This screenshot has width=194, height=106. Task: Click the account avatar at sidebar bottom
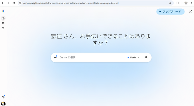3,104
